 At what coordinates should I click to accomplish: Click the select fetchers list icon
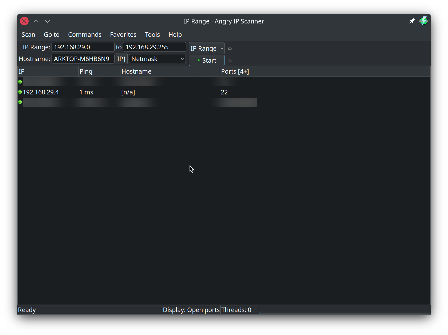pos(230,60)
